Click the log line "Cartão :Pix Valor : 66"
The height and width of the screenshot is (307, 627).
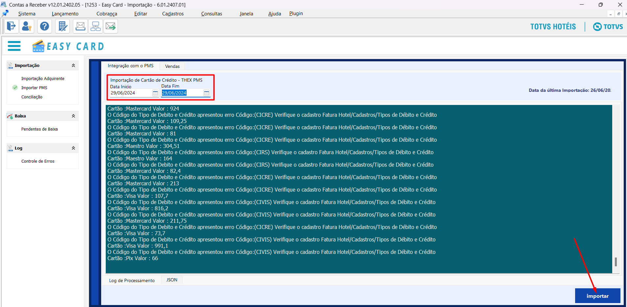(133, 258)
